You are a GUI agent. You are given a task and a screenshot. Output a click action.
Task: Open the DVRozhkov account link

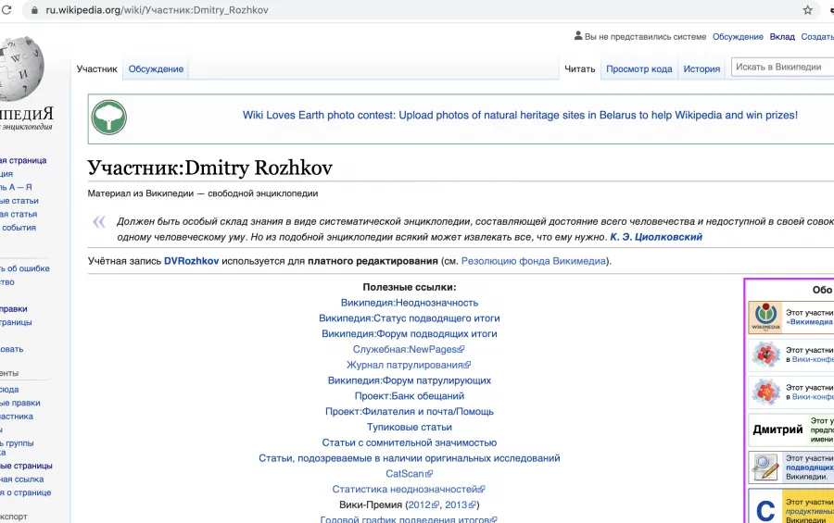[192, 261]
